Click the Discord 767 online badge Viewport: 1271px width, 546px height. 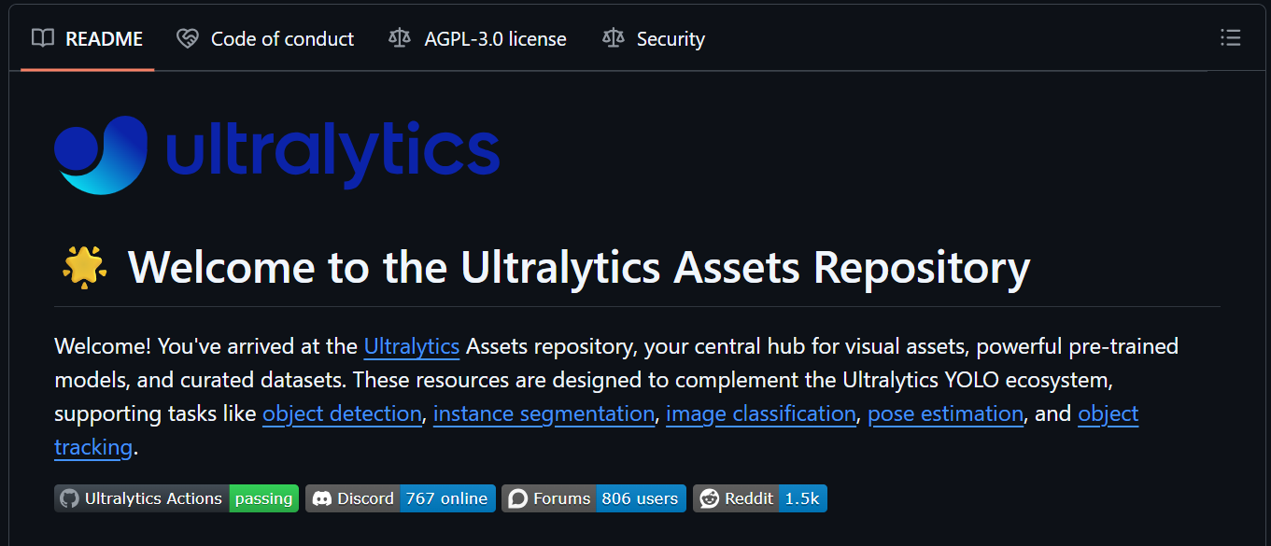pyautogui.click(x=401, y=498)
